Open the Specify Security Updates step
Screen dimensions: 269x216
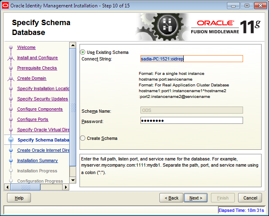(42, 99)
